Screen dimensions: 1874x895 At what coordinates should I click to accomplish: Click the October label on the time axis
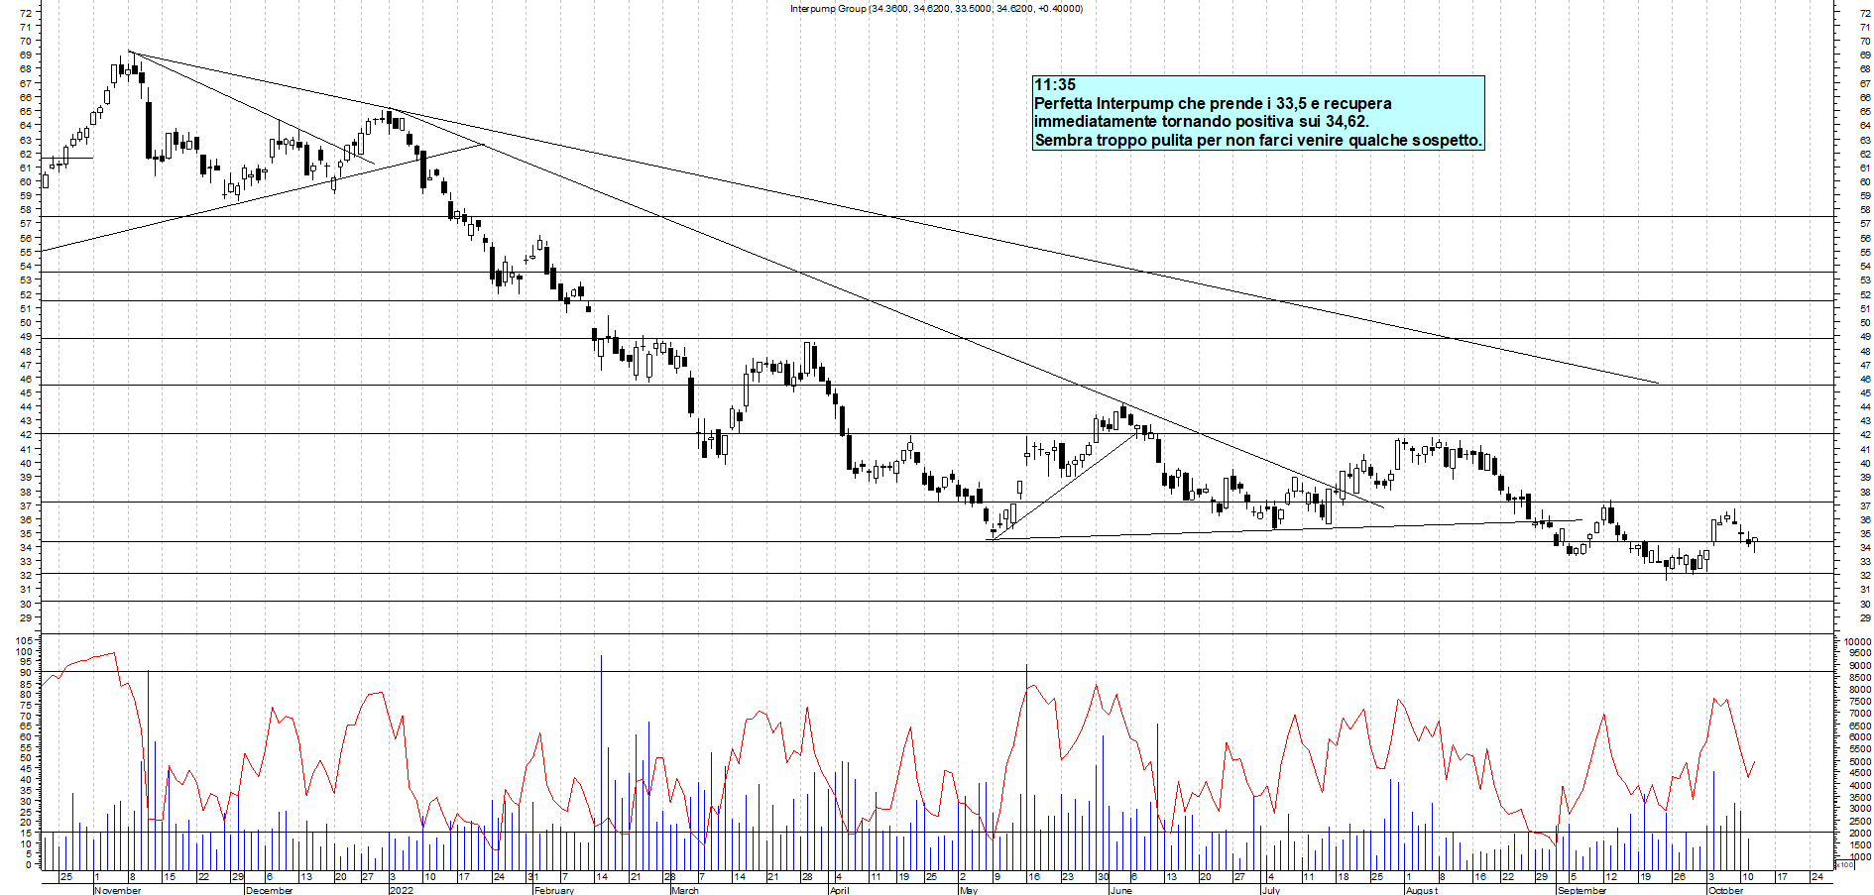pyautogui.click(x=1725, y=890)
